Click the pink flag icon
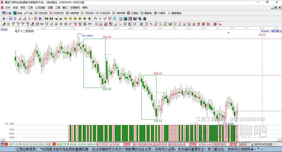 click(x=41, y=19)
